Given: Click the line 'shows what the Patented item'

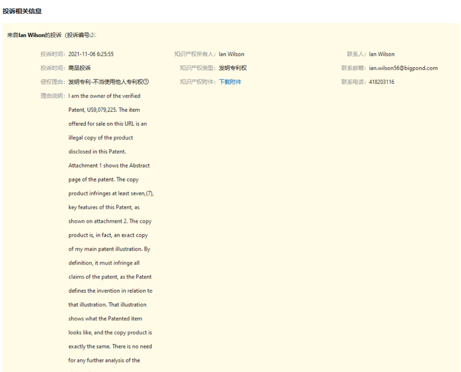Looking at the screenshot, I should point(105,319).
